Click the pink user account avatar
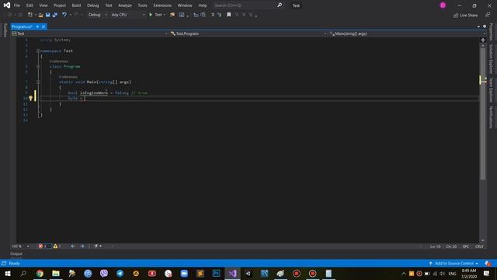497x280 pixels. pyautogui.click(x=443, y=5)
